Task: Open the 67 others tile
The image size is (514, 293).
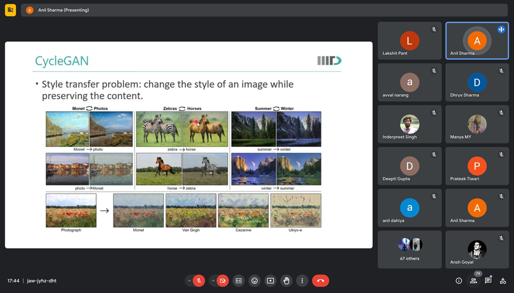Action: click(x=410, y=249)
